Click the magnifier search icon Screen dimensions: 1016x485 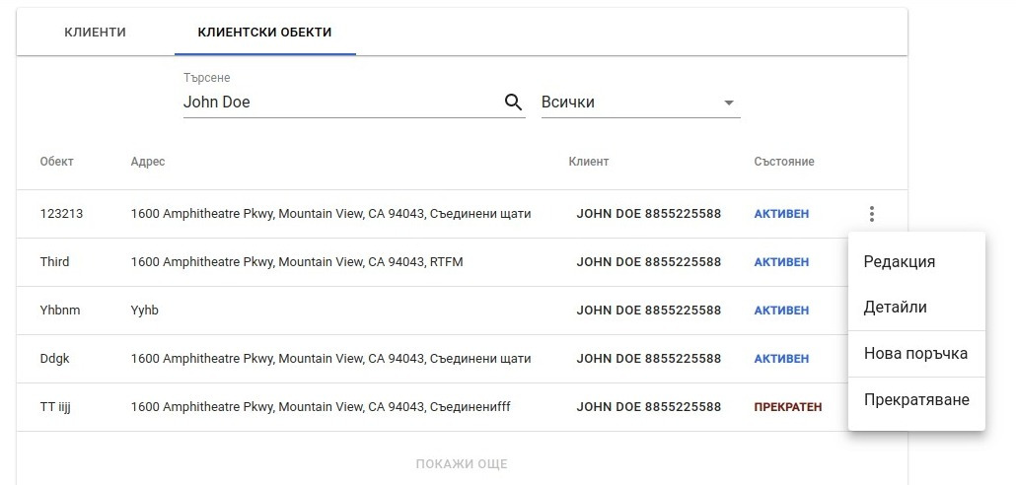(x=513, y=103)
